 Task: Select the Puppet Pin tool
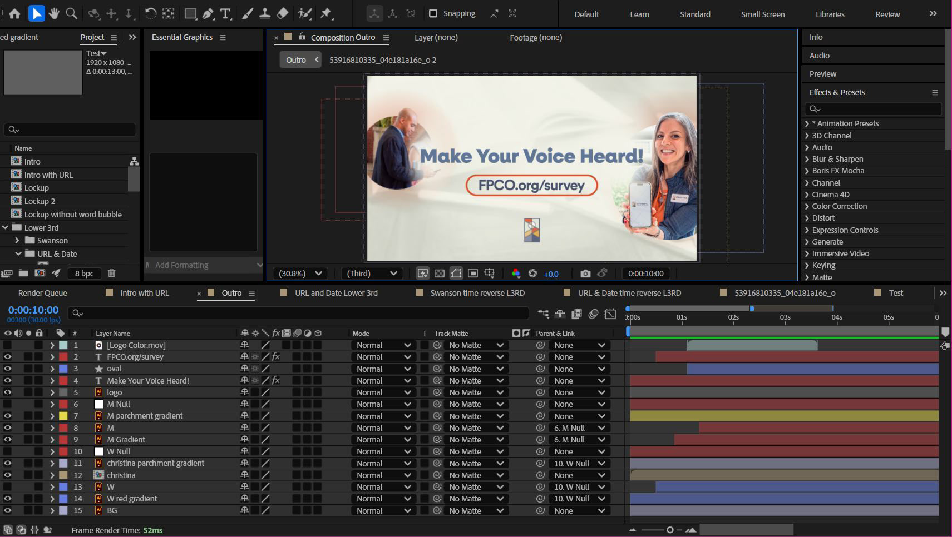point(326,14)
